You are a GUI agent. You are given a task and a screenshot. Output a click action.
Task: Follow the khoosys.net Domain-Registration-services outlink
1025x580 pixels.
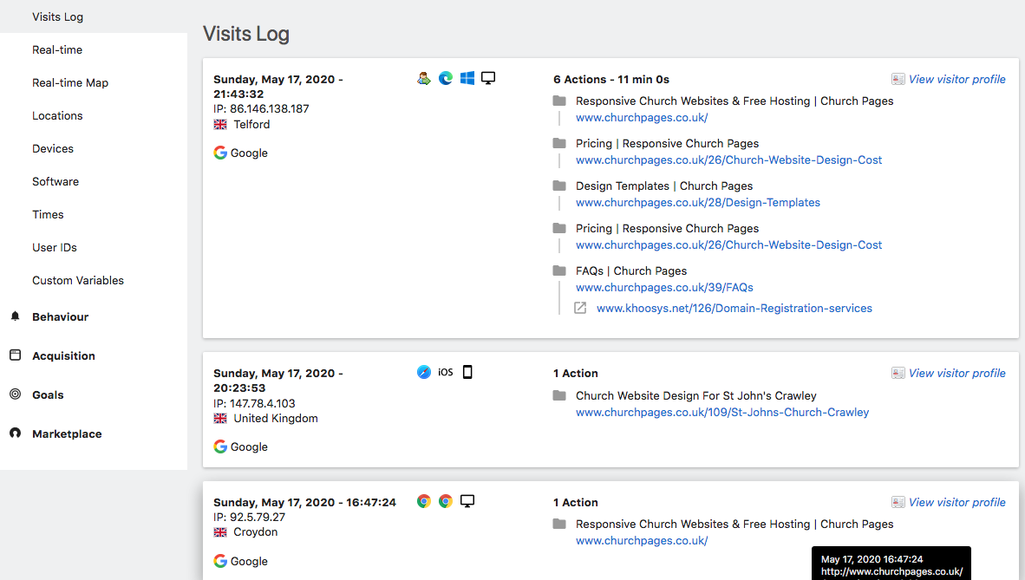click(734, 308)
